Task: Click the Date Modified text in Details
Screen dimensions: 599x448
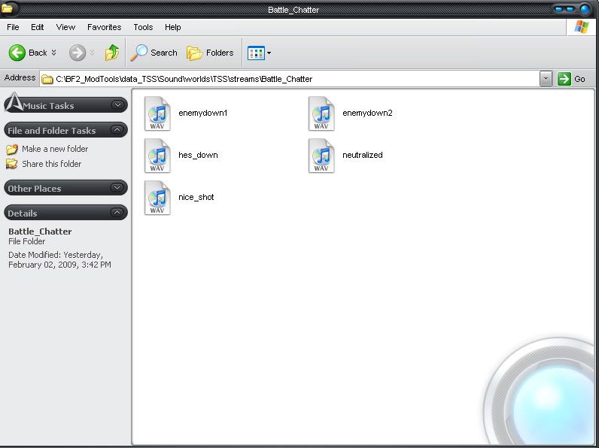Action: pyautogui.click(x=59, y=259)
